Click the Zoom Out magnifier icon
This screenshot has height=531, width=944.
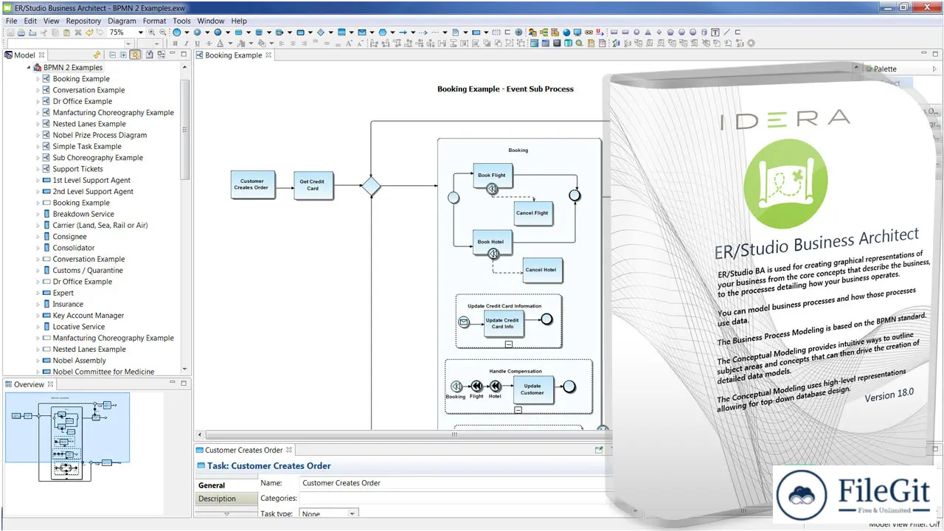(x=162, y=32)
